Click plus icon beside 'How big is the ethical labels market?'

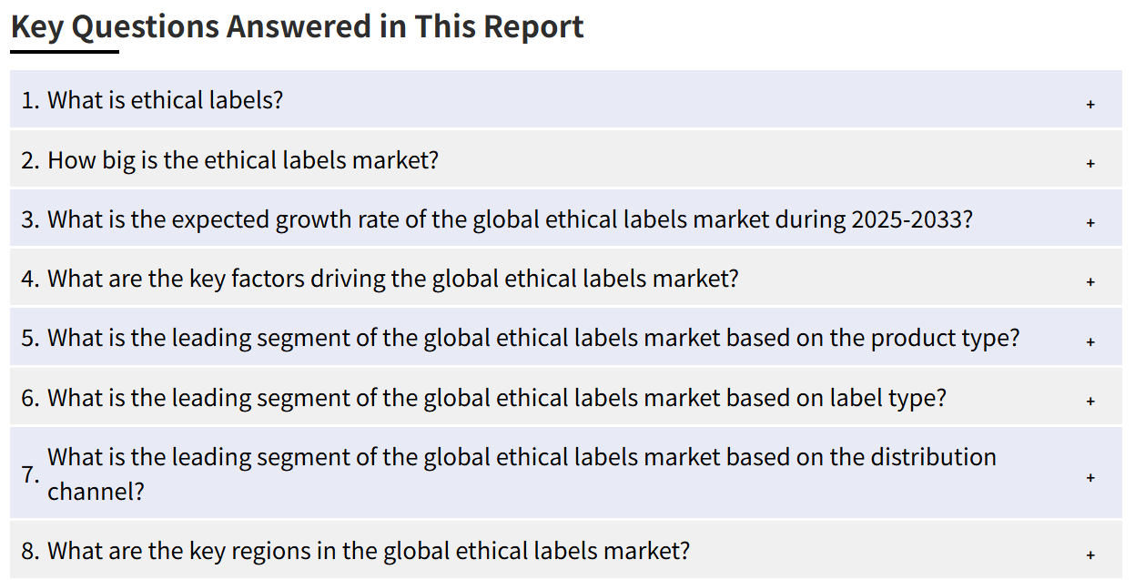coord(1089,164)
